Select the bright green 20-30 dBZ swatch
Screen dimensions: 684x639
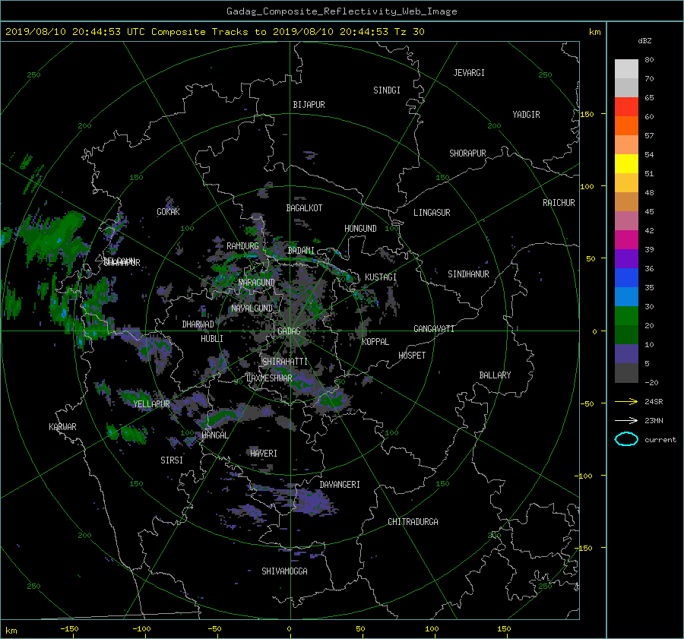[x=626, y=316]
